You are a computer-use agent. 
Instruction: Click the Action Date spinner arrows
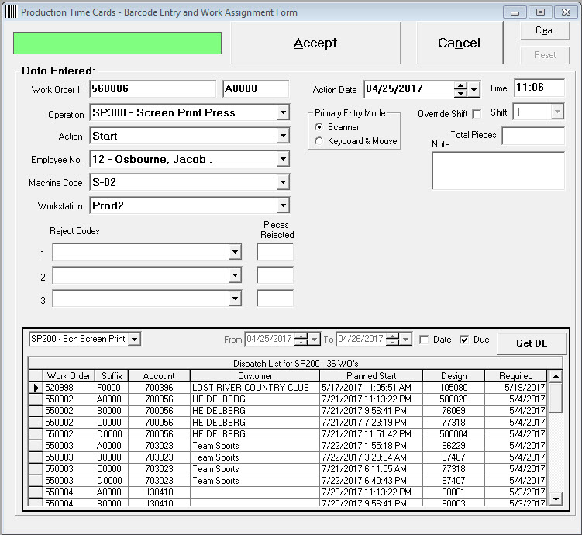click(x=460, y=89)
